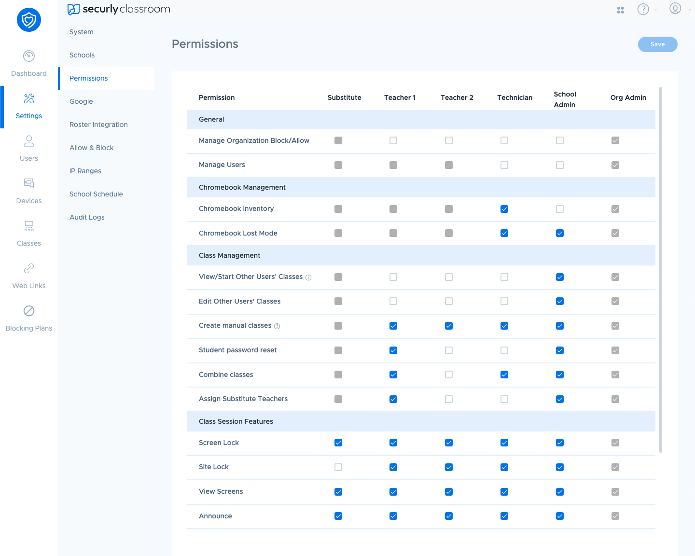Select the Settings wrench icon
695x556 pixels.
(x=29, y=98)
